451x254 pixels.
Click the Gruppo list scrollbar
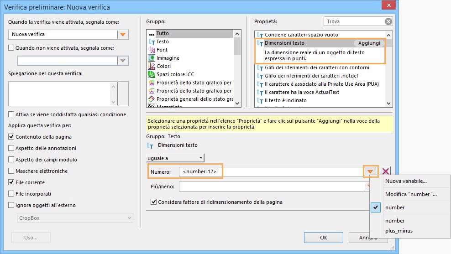[x=237, y=68]
